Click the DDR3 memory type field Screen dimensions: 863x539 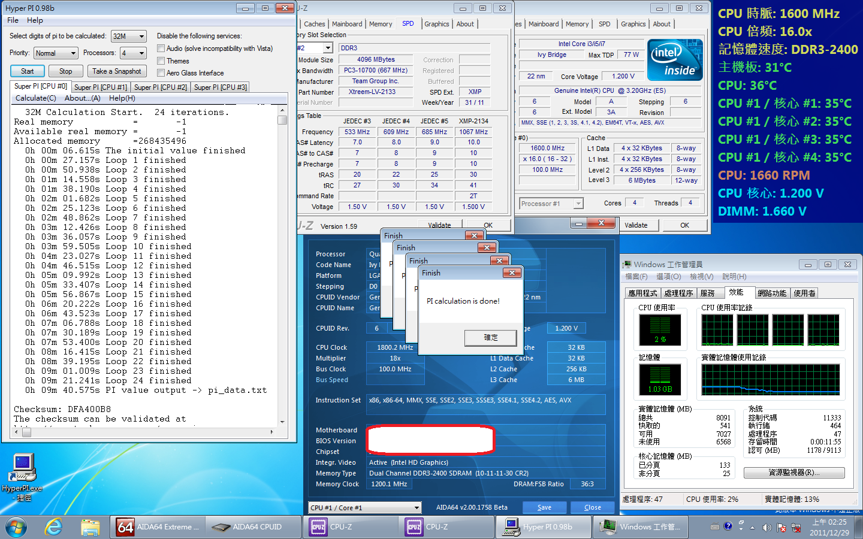(414, 48)
